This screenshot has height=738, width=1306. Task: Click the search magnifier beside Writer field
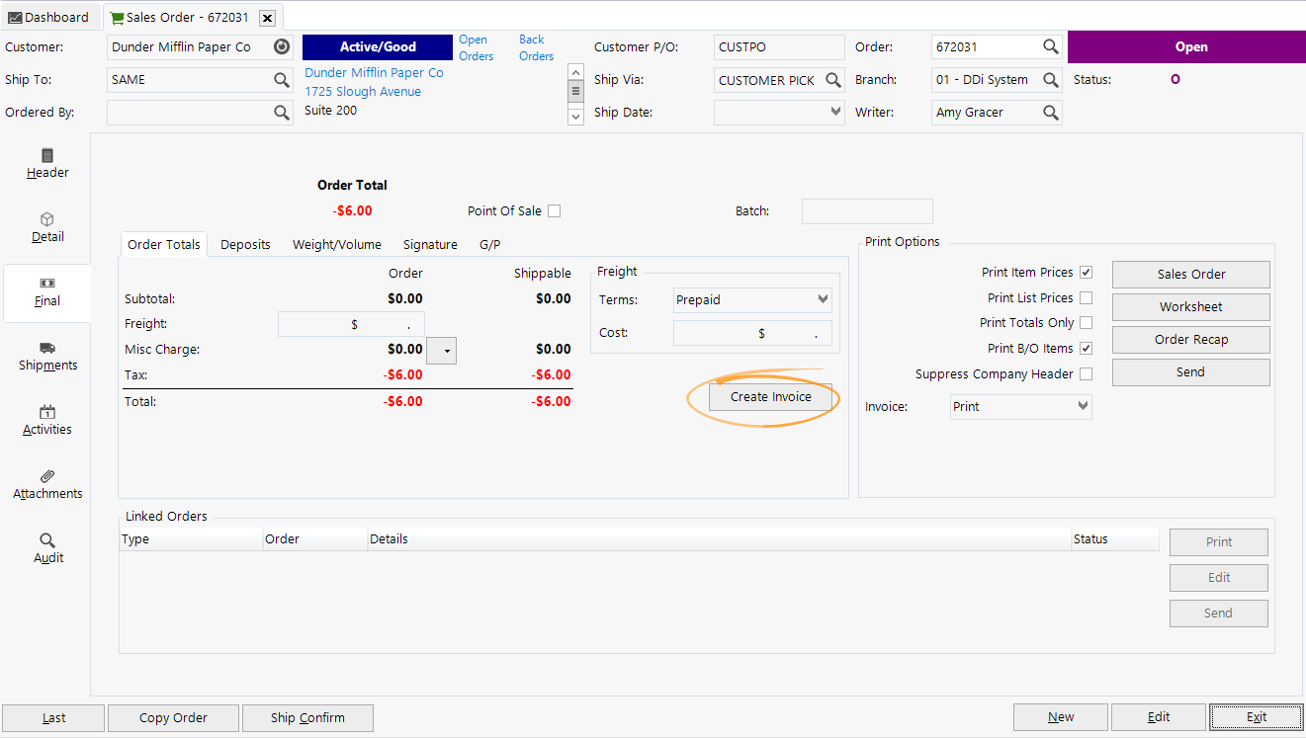click(x=1051, y=112)
